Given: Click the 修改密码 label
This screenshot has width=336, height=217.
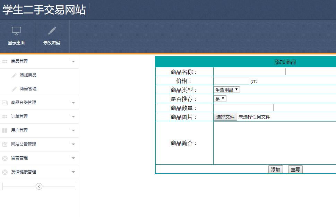Looking at the screenshot, I should click(52, 43).
